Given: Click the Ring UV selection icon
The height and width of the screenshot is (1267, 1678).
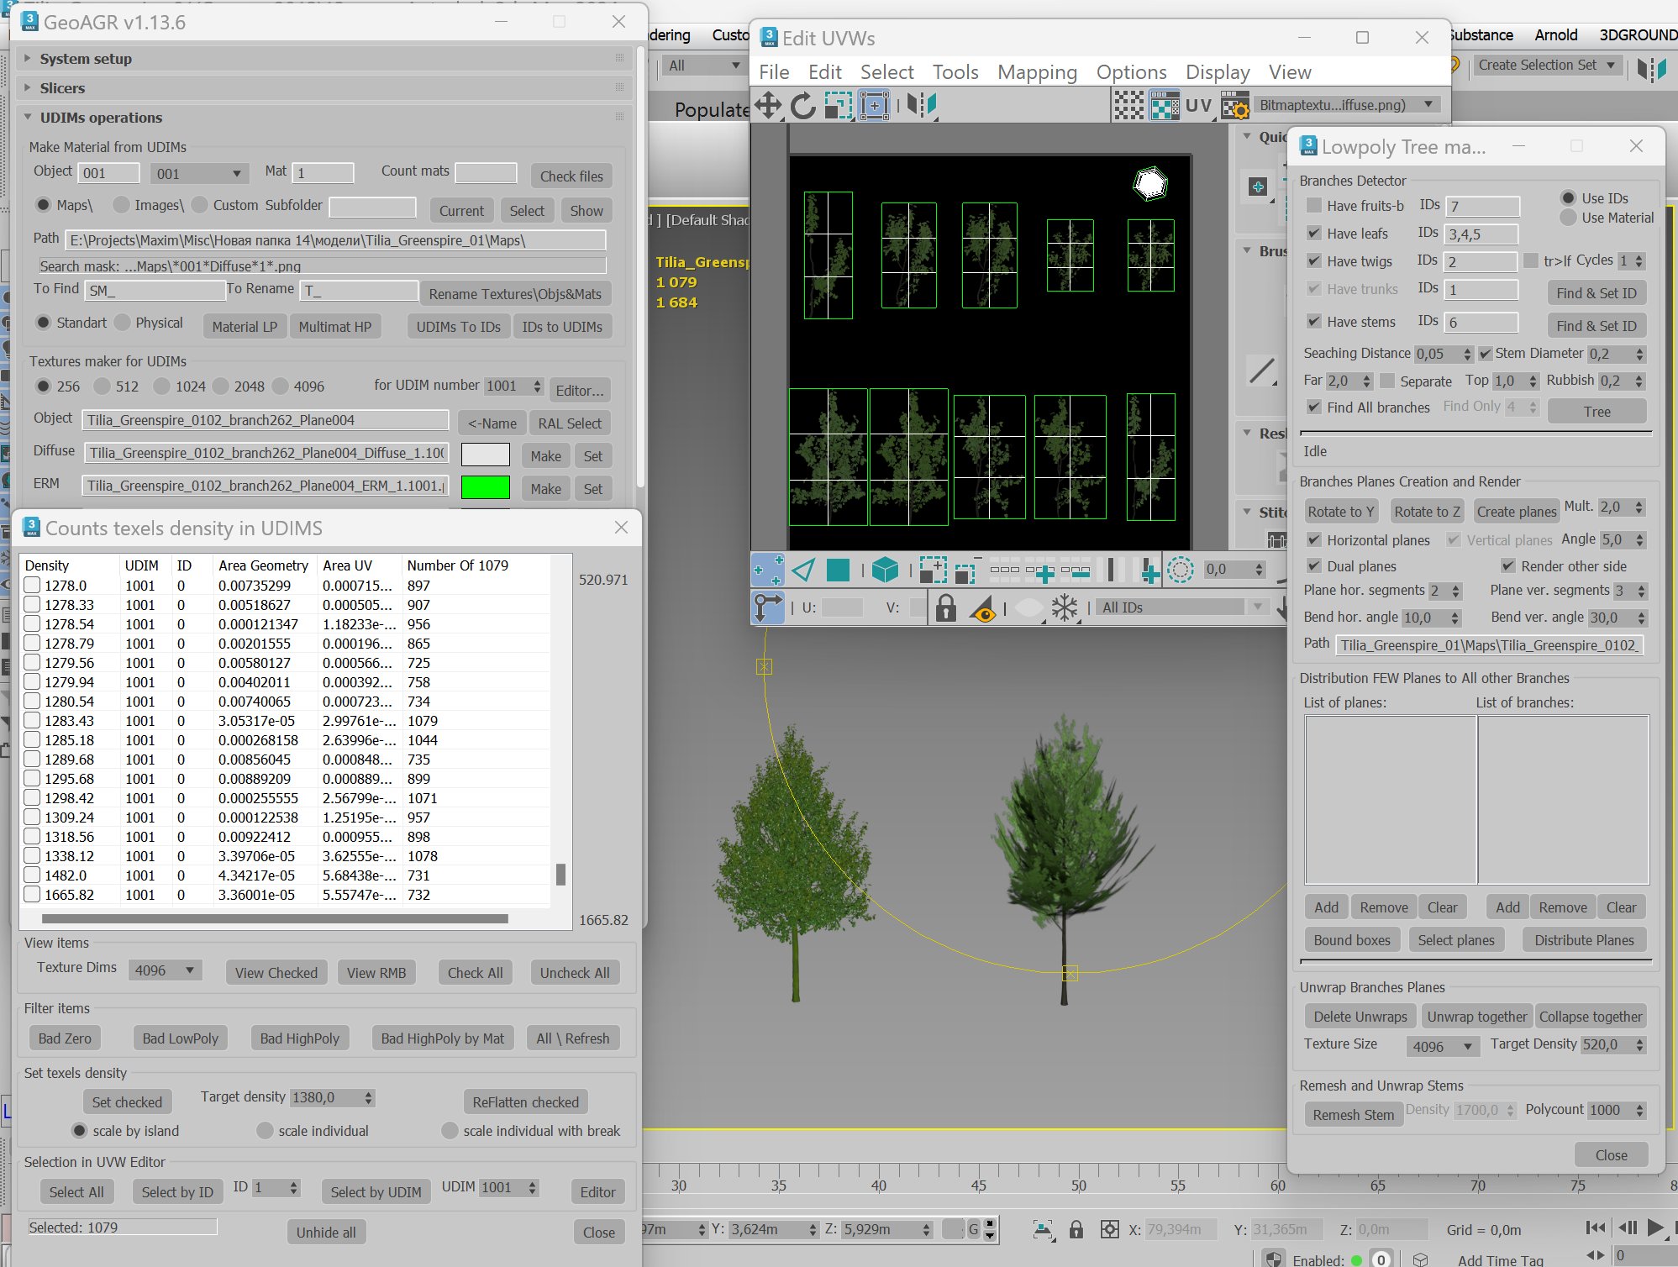Looking at the screenshot, I should coord(1111,570).
